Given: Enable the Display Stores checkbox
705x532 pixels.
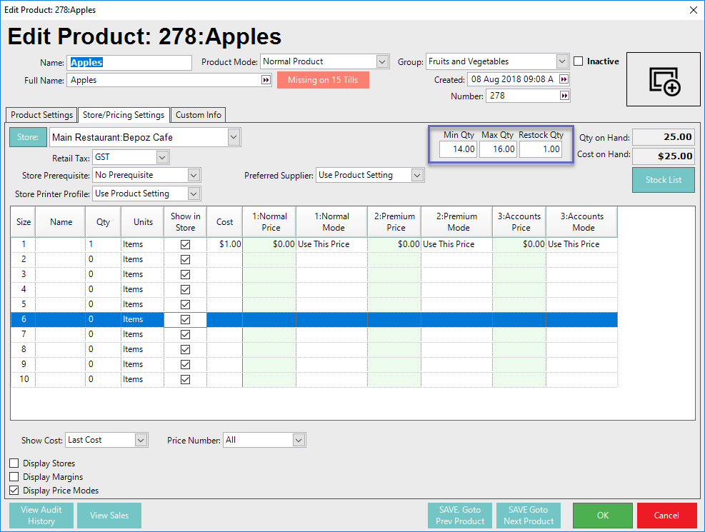Looking at the screenshot, I should pos(14,463).
